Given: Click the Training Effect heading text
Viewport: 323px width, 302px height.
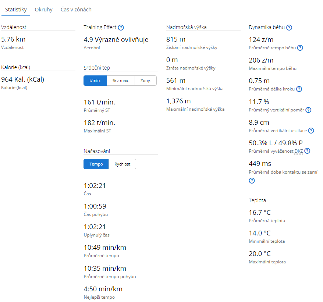Looking at the screenshot, I should (x=100, y=28).
